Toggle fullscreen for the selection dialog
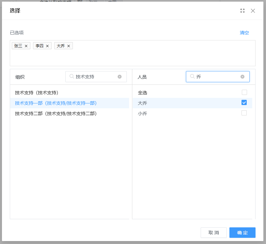Viewport: 266px width, 244px height. 242,11
